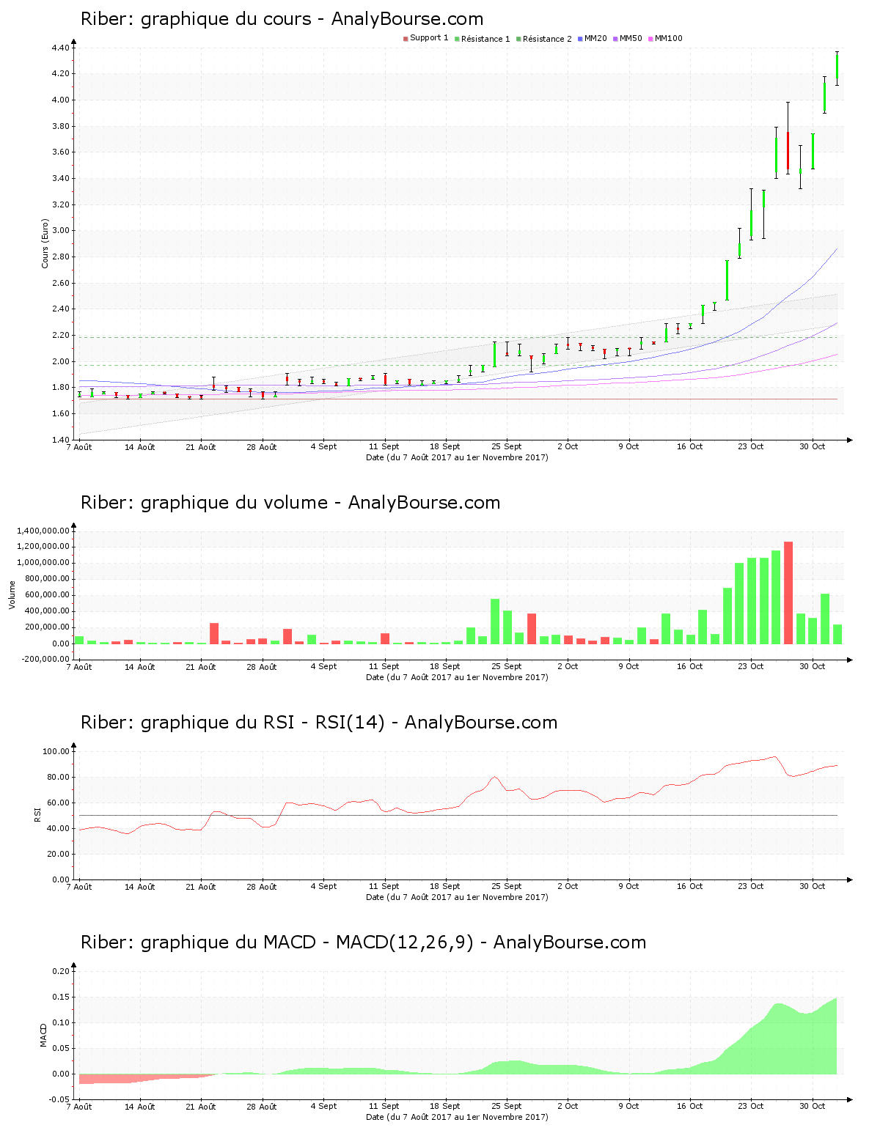
Task: Click the Résistance 1 legend swatch
Action: click(457, 39)
